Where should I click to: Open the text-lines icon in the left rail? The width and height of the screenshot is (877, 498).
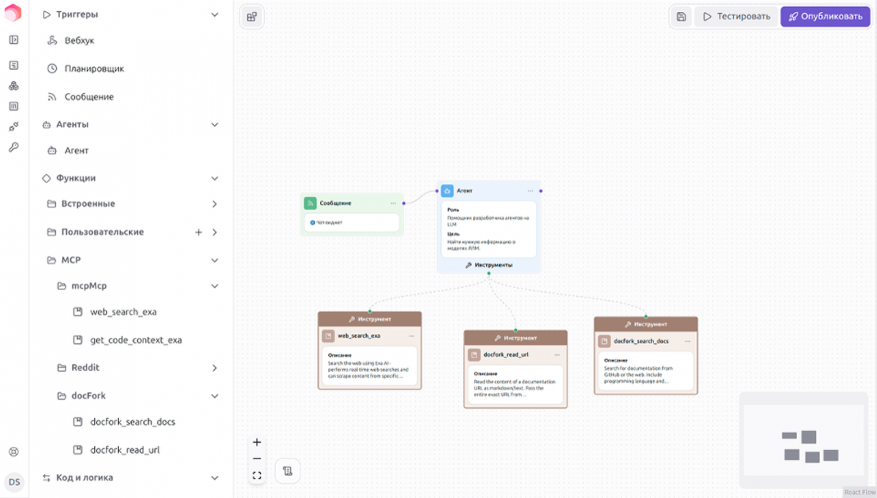coord(14,65)
